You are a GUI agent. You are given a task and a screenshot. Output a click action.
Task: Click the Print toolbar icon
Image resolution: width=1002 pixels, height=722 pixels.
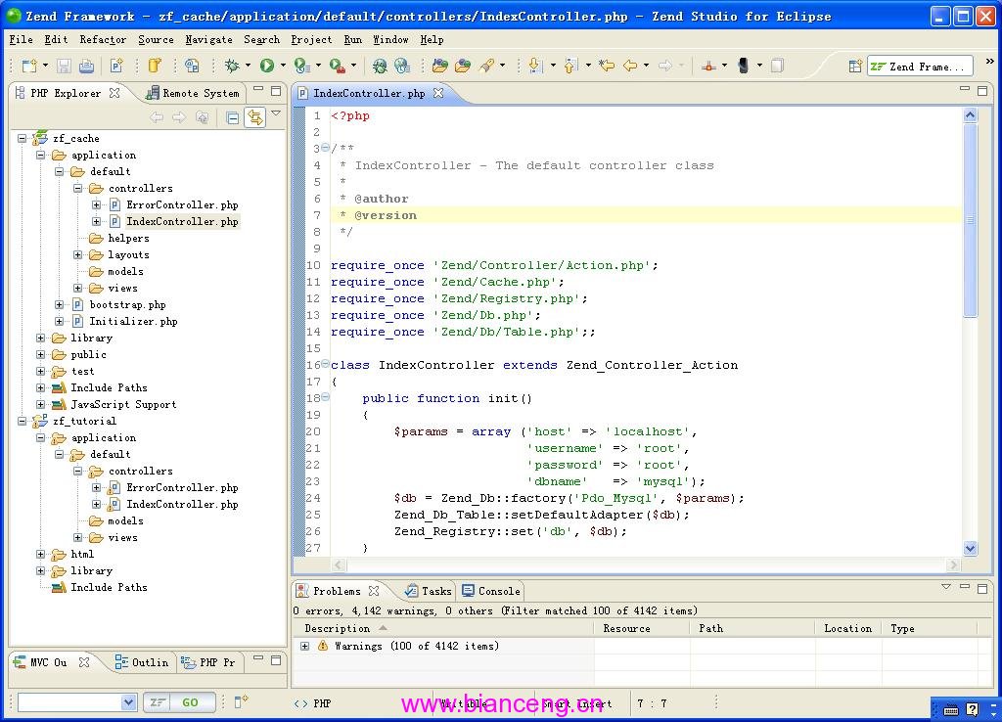86,66
